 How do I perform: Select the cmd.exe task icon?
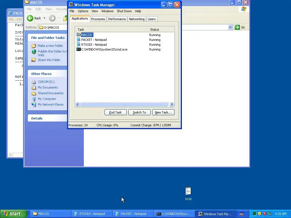[78, 49]
